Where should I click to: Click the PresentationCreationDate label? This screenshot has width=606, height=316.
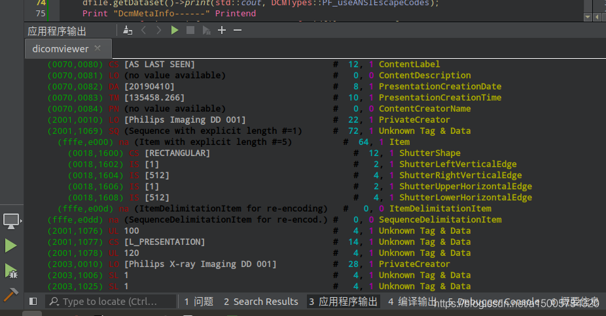click(x=440, y=87)
